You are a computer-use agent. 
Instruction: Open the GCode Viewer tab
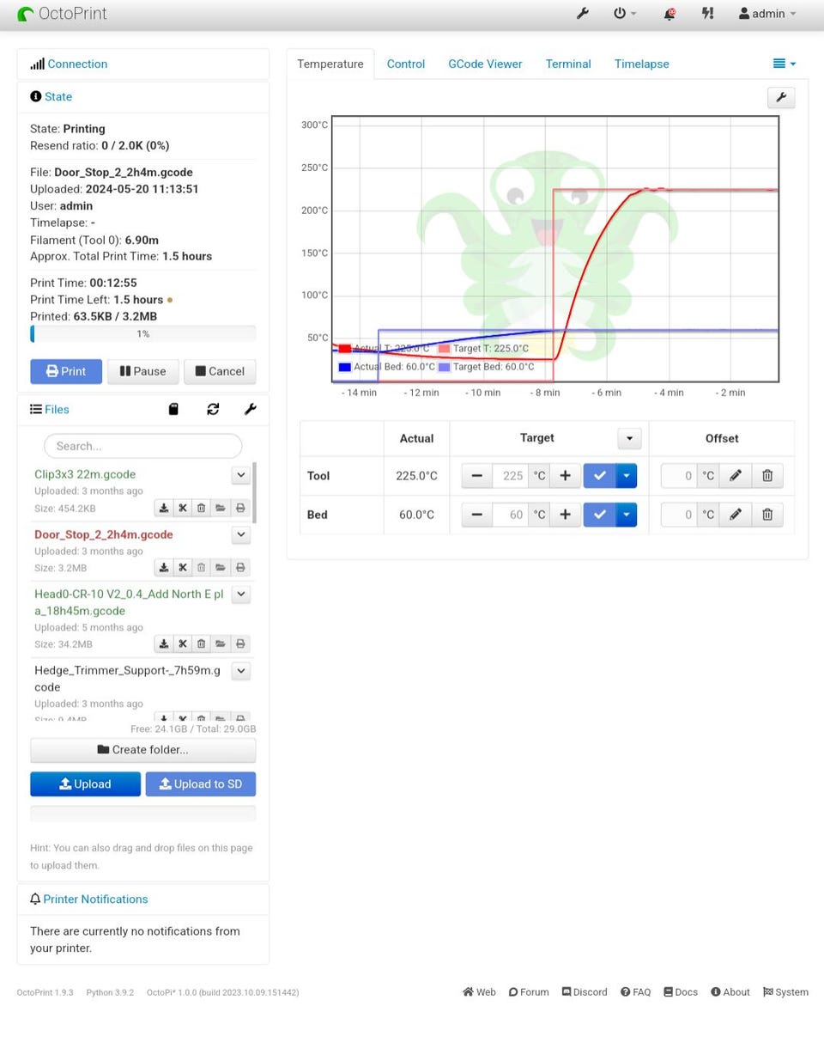point(485,64)
